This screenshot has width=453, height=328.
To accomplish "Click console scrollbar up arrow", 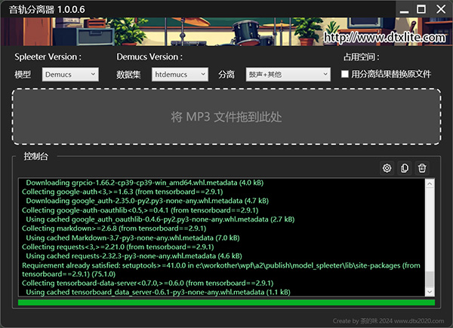I will click(430, 185).
